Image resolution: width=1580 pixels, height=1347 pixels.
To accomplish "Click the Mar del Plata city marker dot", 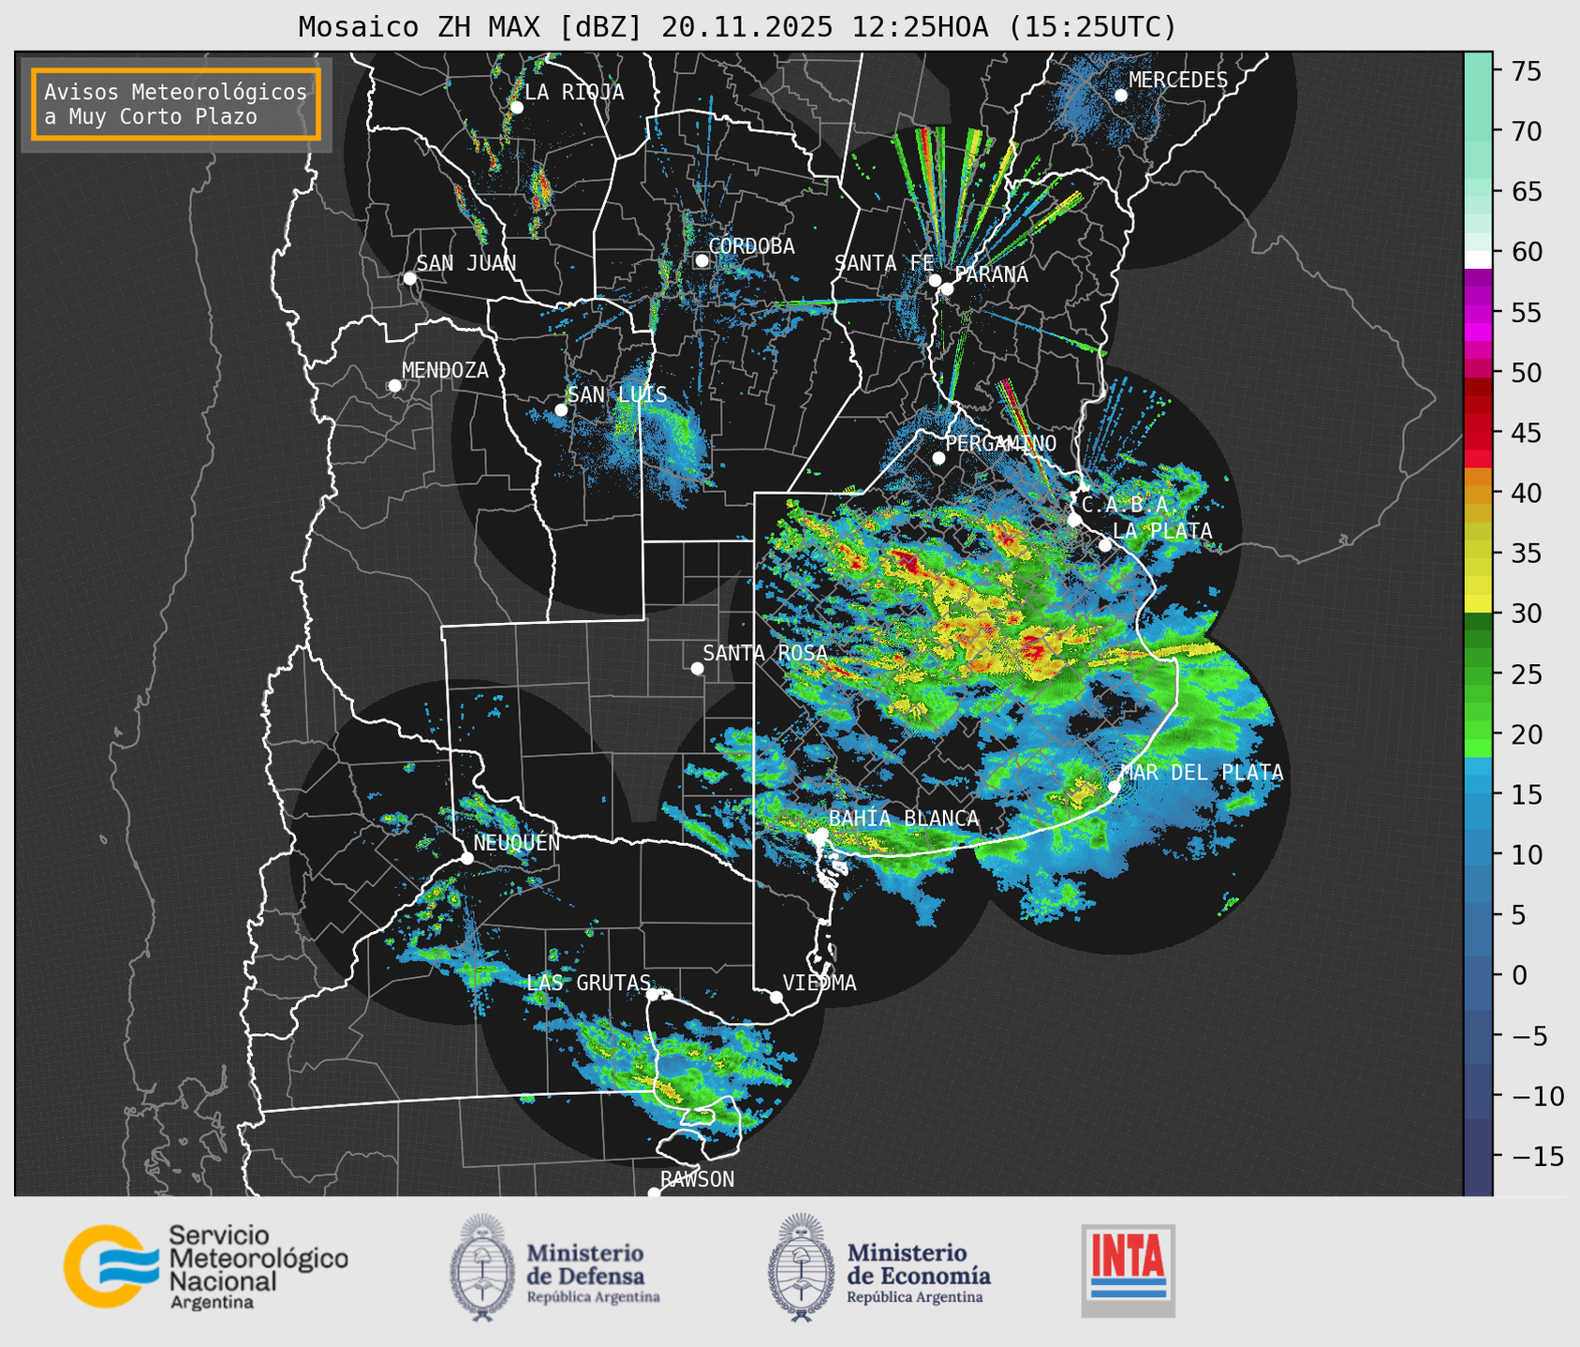I will pyautogui.click(x=1115, y=787).
